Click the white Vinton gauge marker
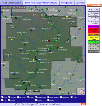Screen dimensions: 102x106 click(13, 28)
